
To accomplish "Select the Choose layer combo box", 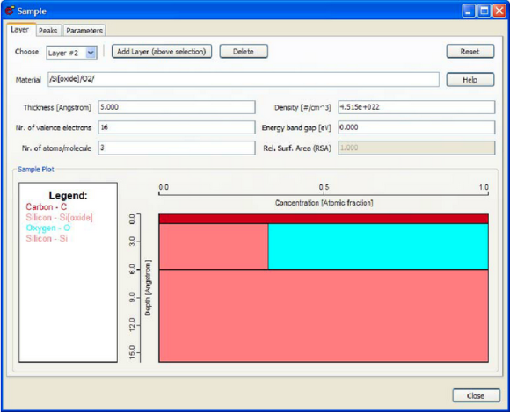I will 71,53.
